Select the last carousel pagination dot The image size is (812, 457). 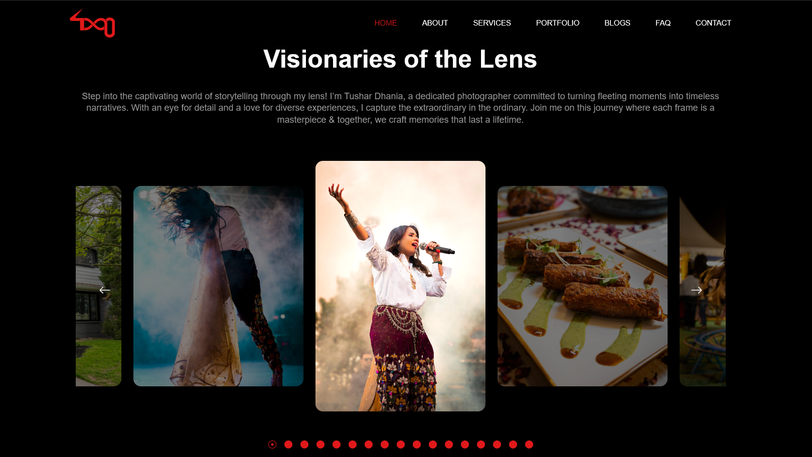coord(529,444)
